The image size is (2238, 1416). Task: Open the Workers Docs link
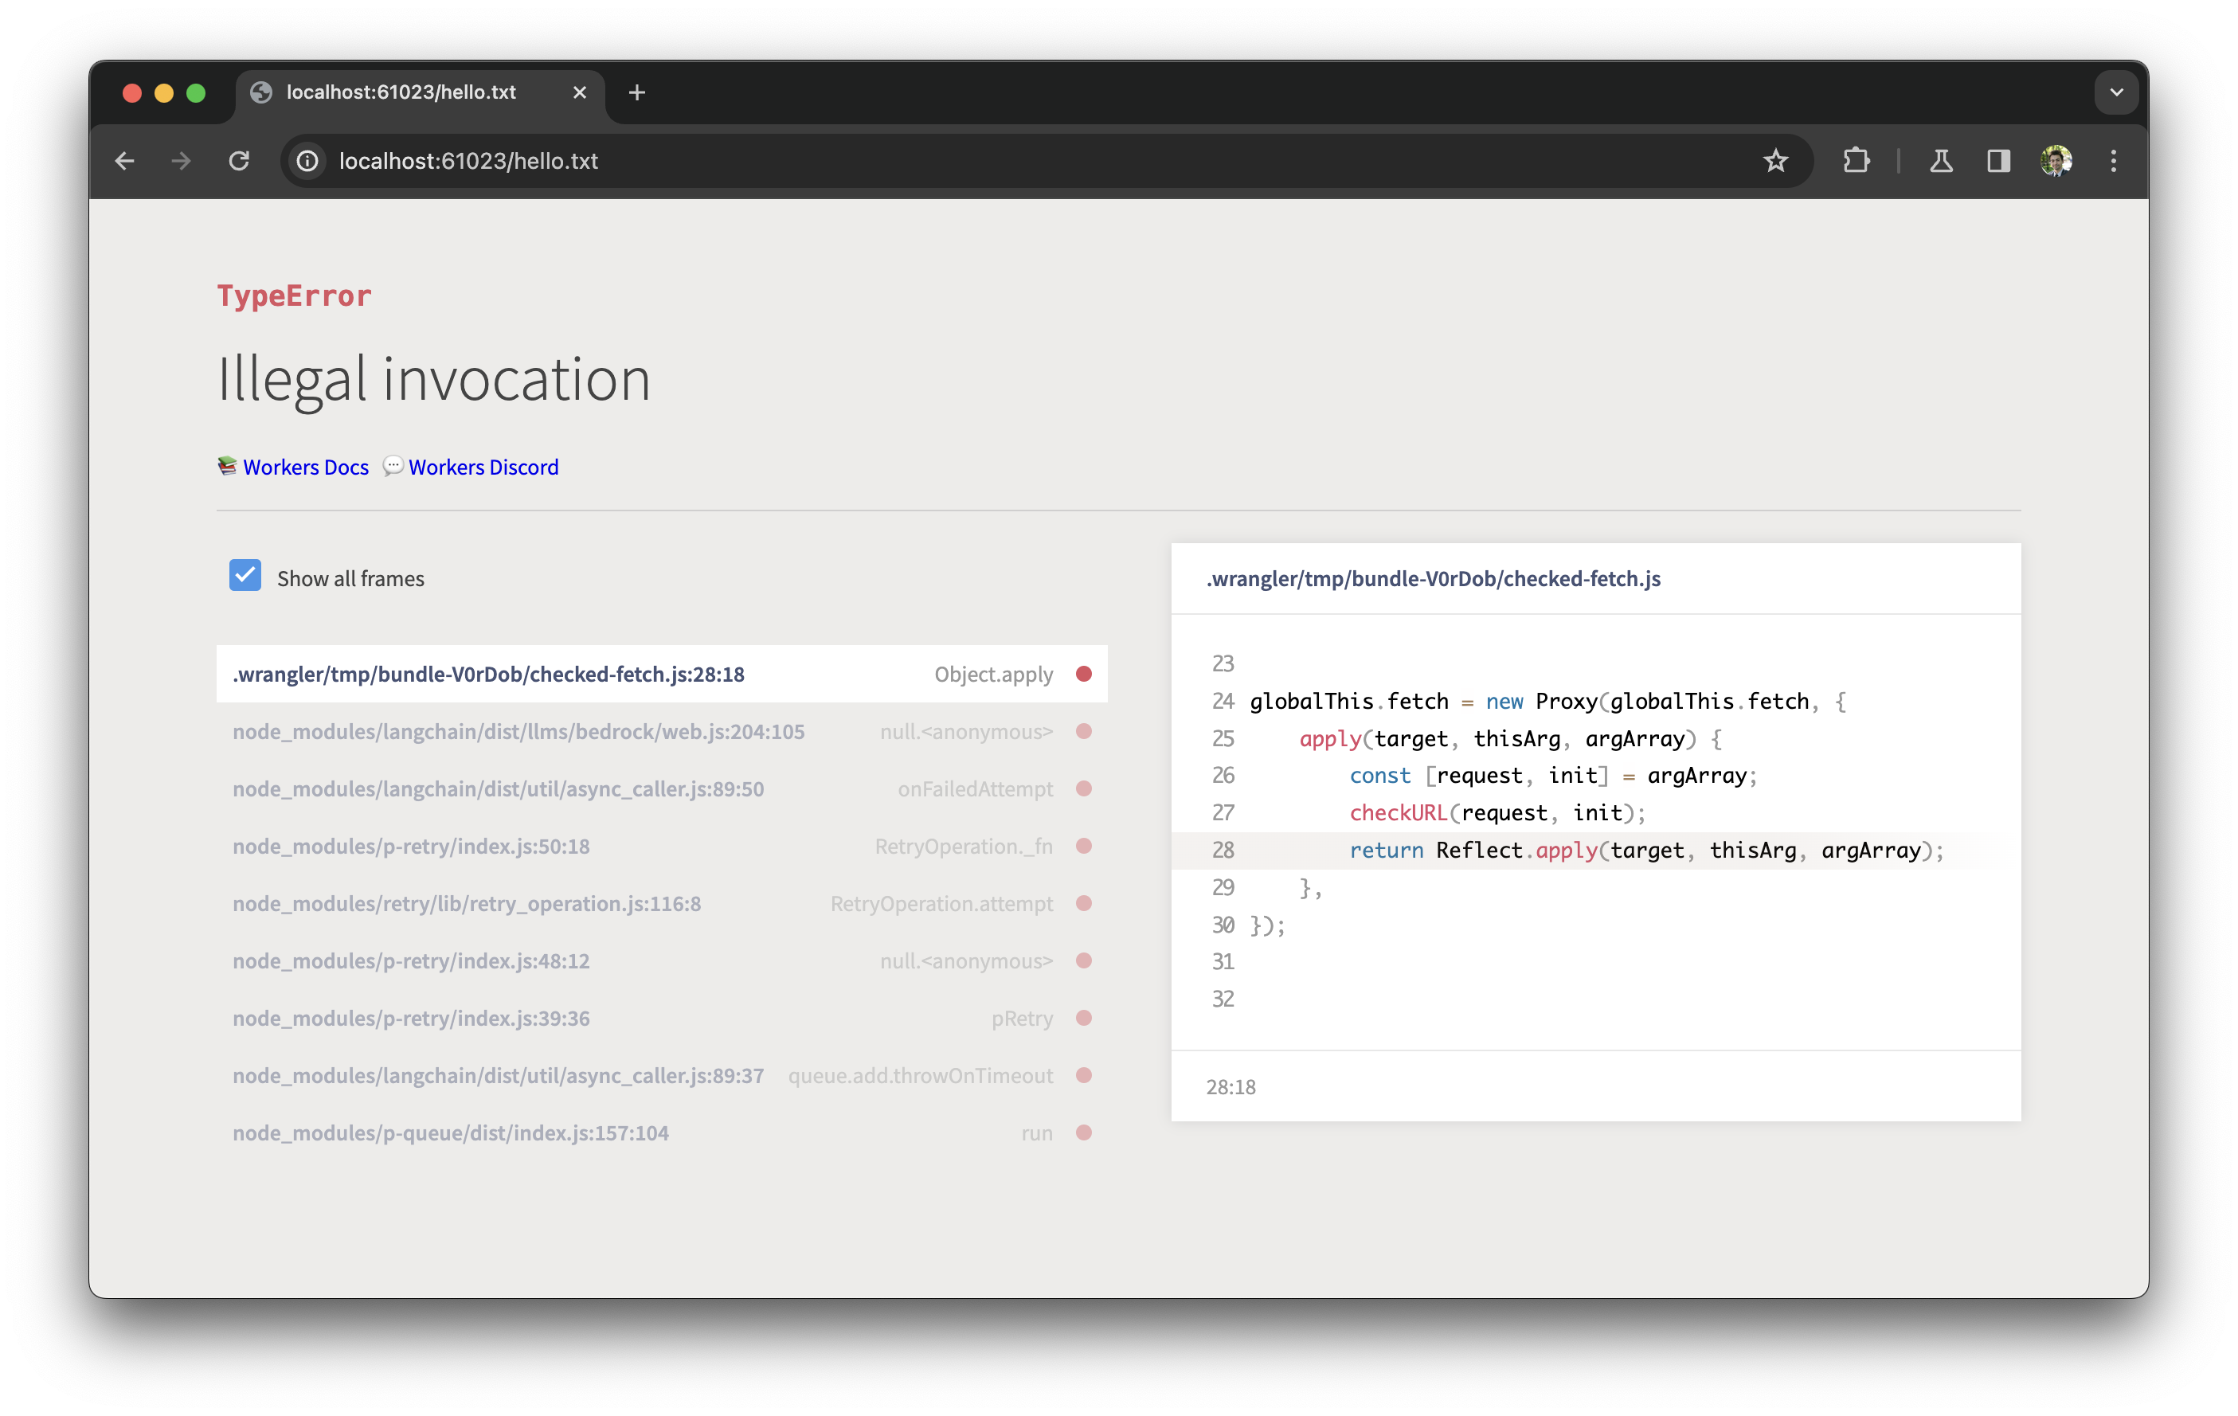click(x=305, y=467)
